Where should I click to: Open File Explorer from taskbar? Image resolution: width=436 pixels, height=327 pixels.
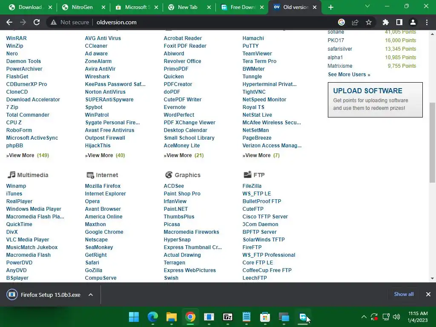171,317
